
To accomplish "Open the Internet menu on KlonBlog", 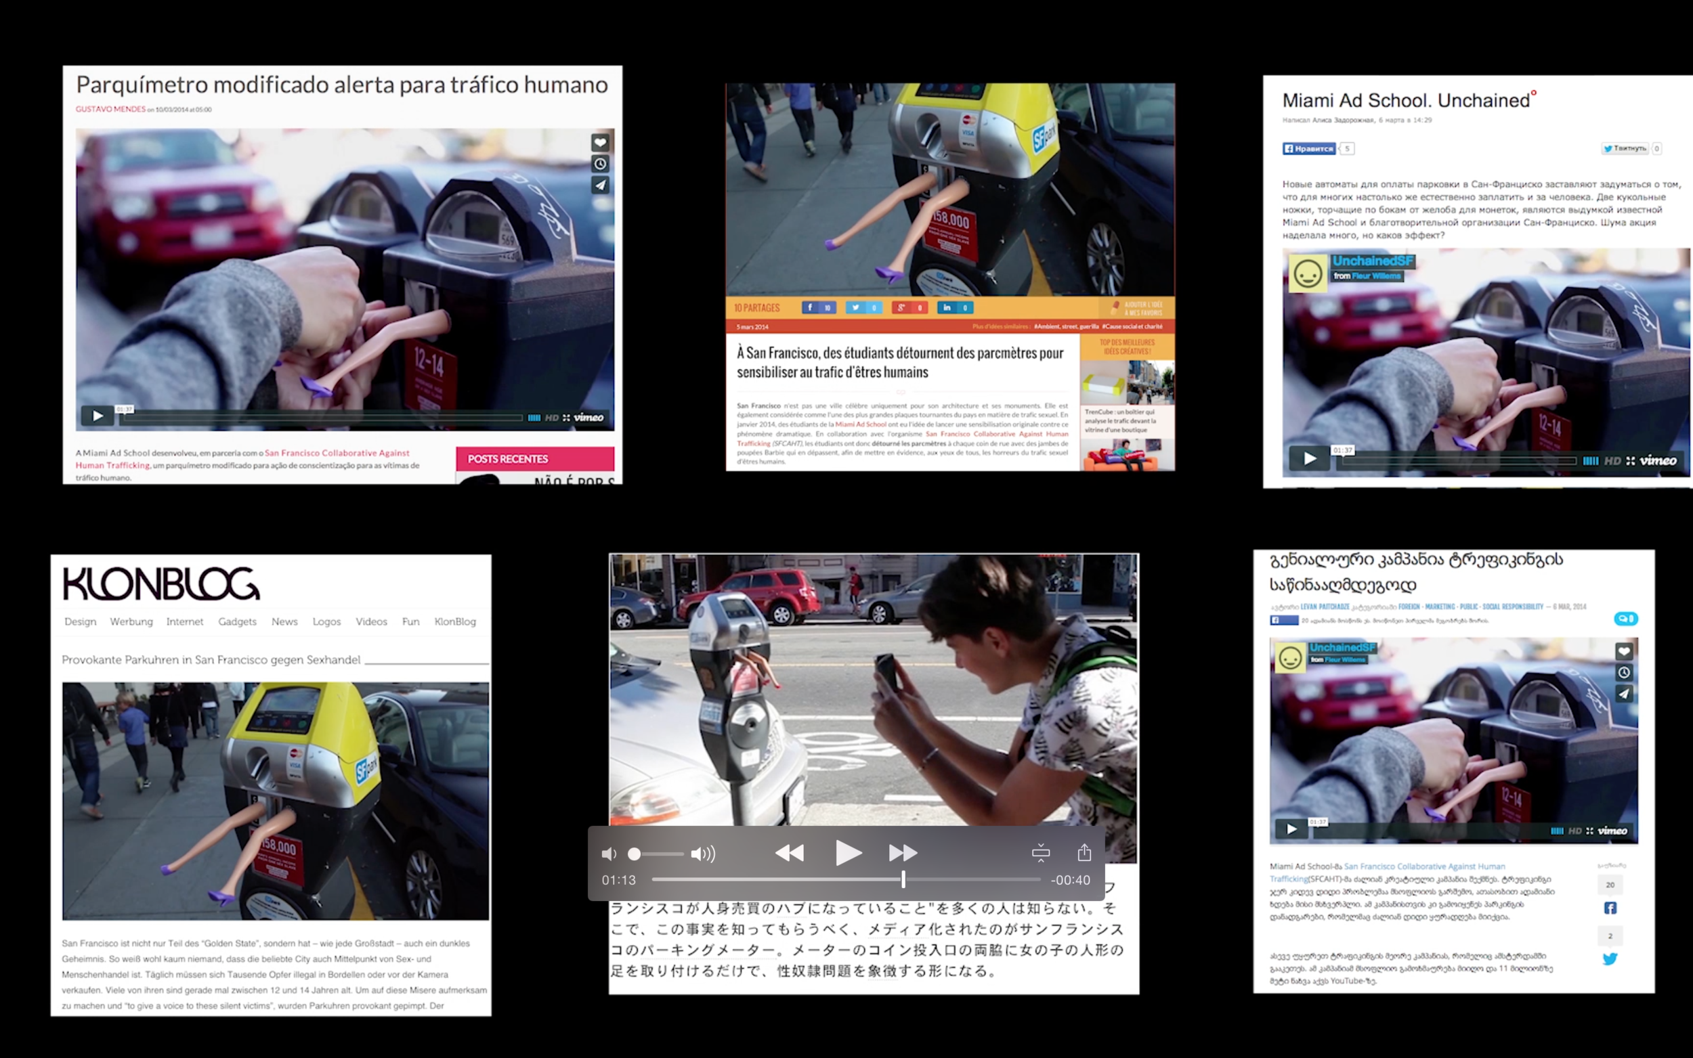I will click(x=185, y=621).
